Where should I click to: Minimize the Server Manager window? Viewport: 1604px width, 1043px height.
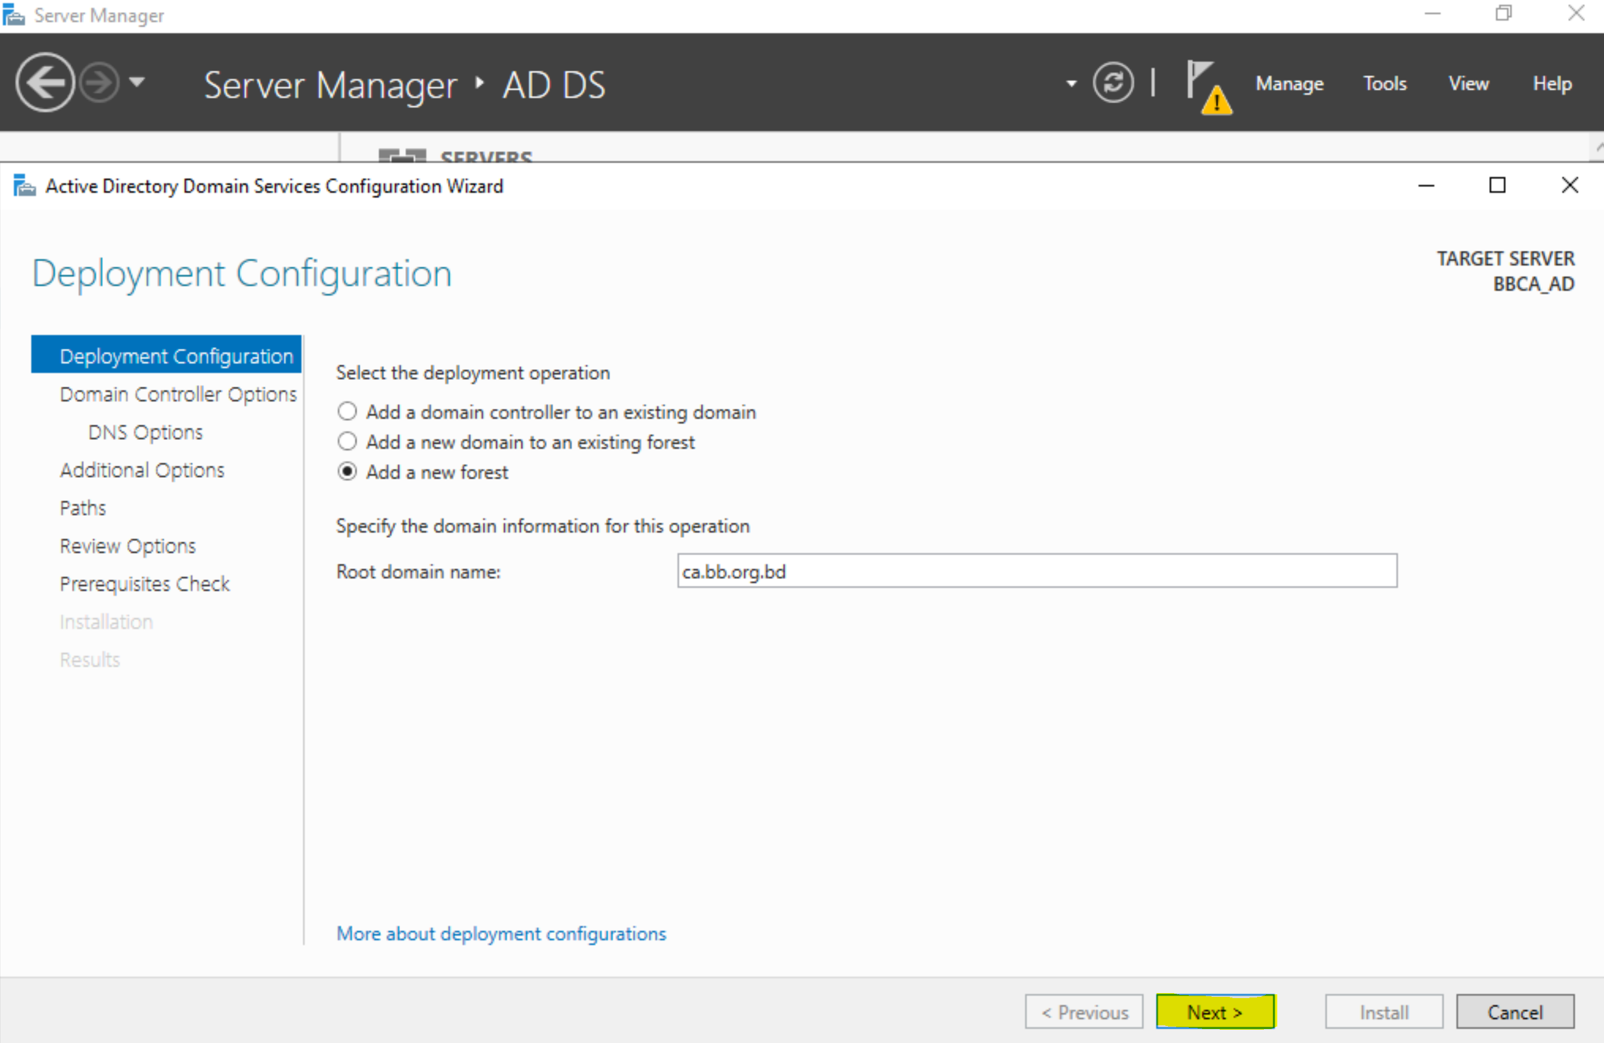point(1432,13)
